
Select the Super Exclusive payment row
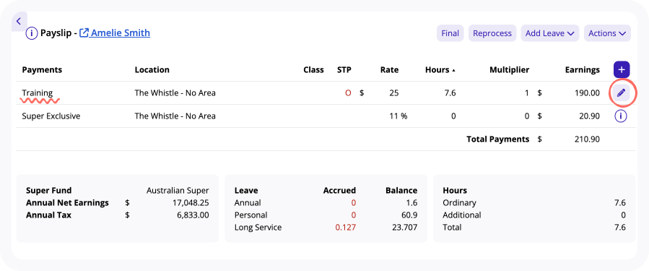(326, 116)
